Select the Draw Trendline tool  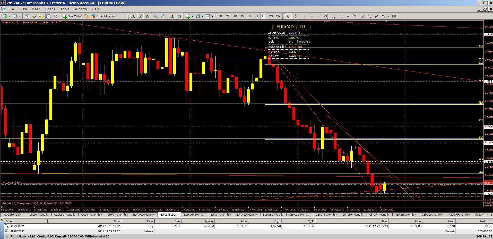pos(319,16)
